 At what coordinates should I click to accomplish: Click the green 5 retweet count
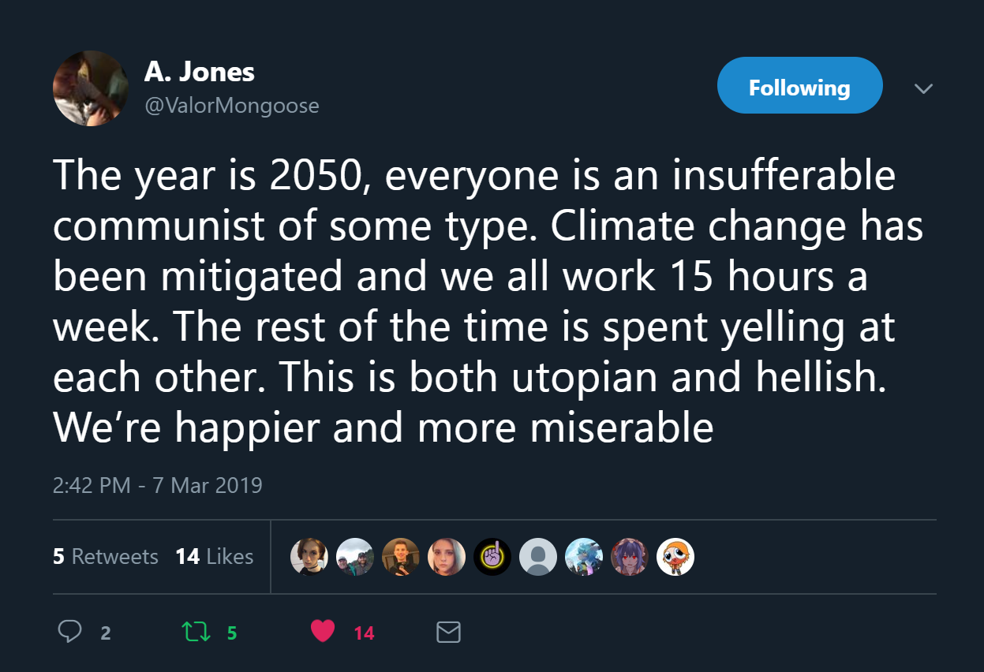[232, 633]
